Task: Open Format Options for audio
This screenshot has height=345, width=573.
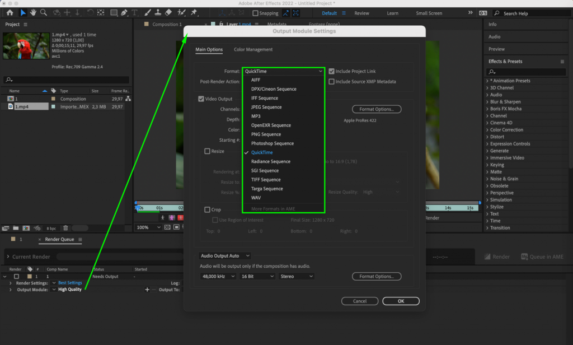Action: tap(377, 276)
